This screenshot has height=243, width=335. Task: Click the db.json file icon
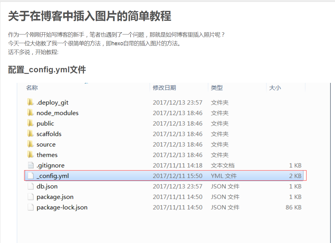31,186
